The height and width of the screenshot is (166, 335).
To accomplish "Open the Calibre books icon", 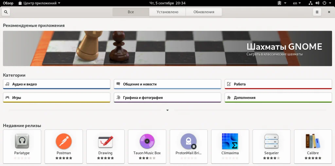I will [313, 141].
